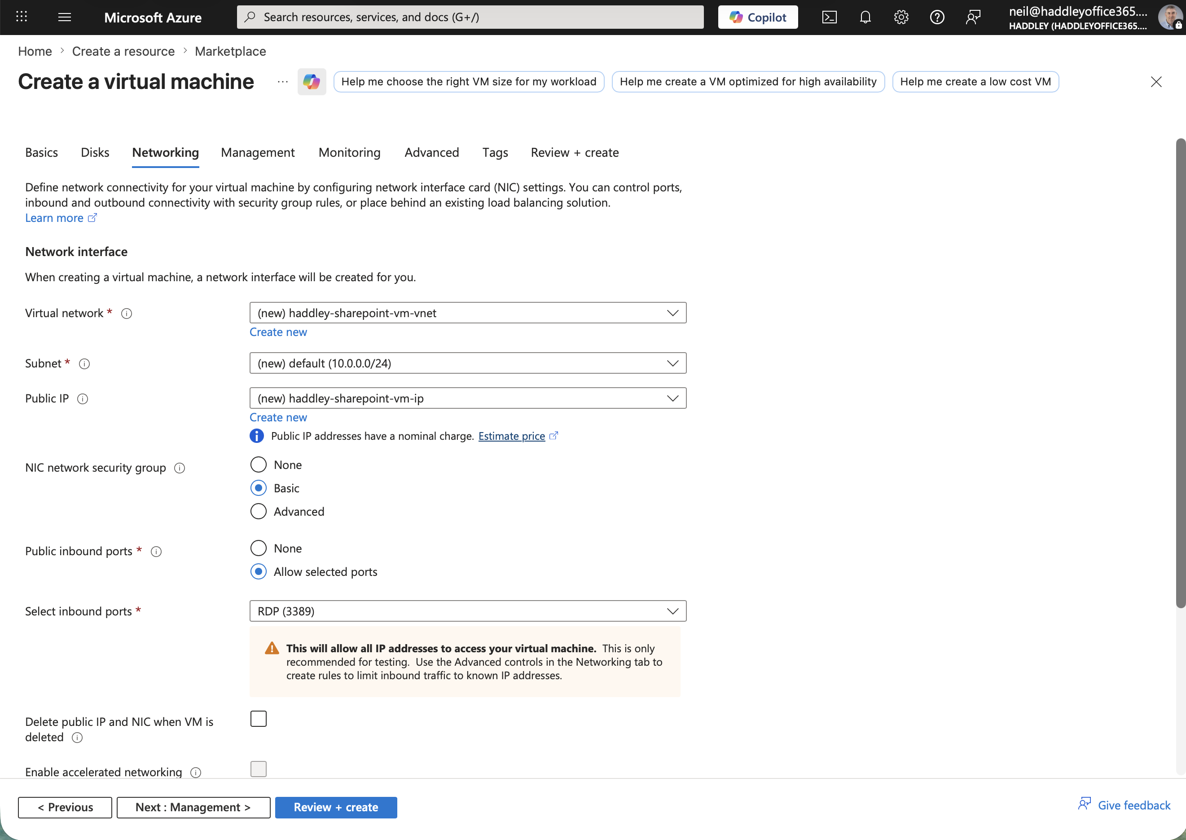Viewport: 1186px width, 840px height.
Task: Click the search magnifier icon in the search bar
Action: [250, 17]
